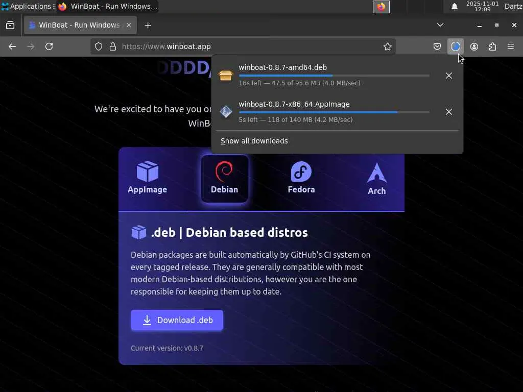Close the WinBoat tab
Screen dimensions: 523x392
(x=129, y=26)
